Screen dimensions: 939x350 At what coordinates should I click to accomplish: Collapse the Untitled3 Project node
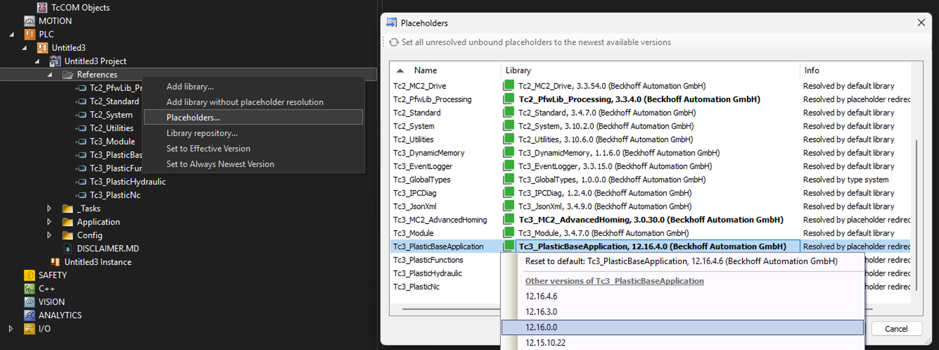pos(37,61)
